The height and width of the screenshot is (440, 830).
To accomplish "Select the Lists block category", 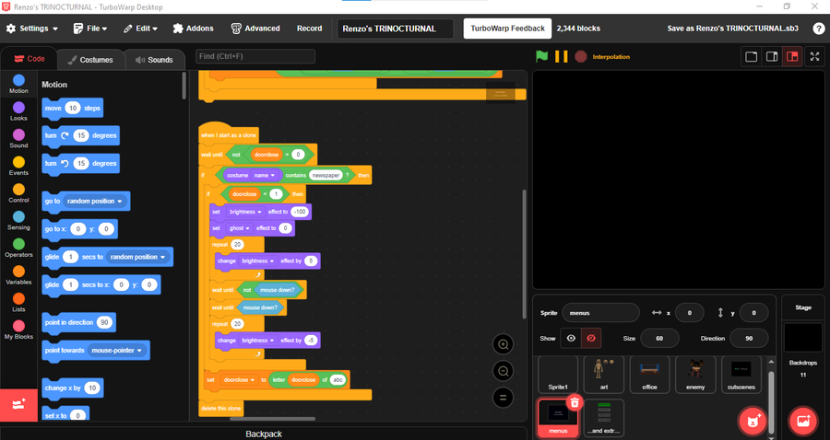I will (18, 303).
